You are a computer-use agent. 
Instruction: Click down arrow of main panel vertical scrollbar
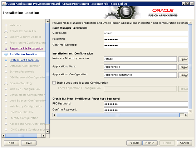(190, 111)
